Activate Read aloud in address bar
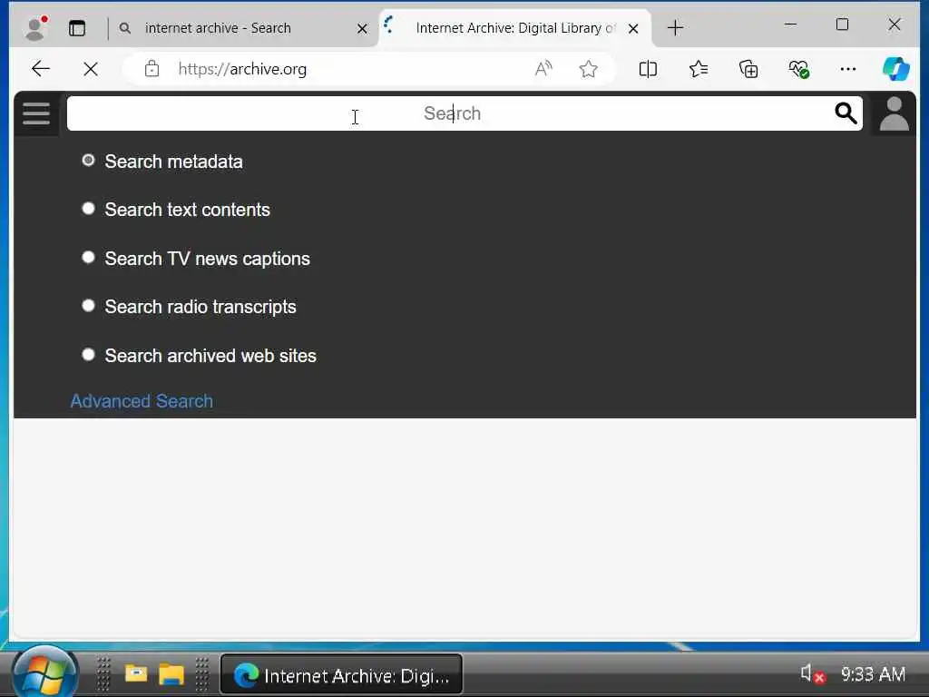The height and width of the screenshot is (697, 929). point(543,69)
